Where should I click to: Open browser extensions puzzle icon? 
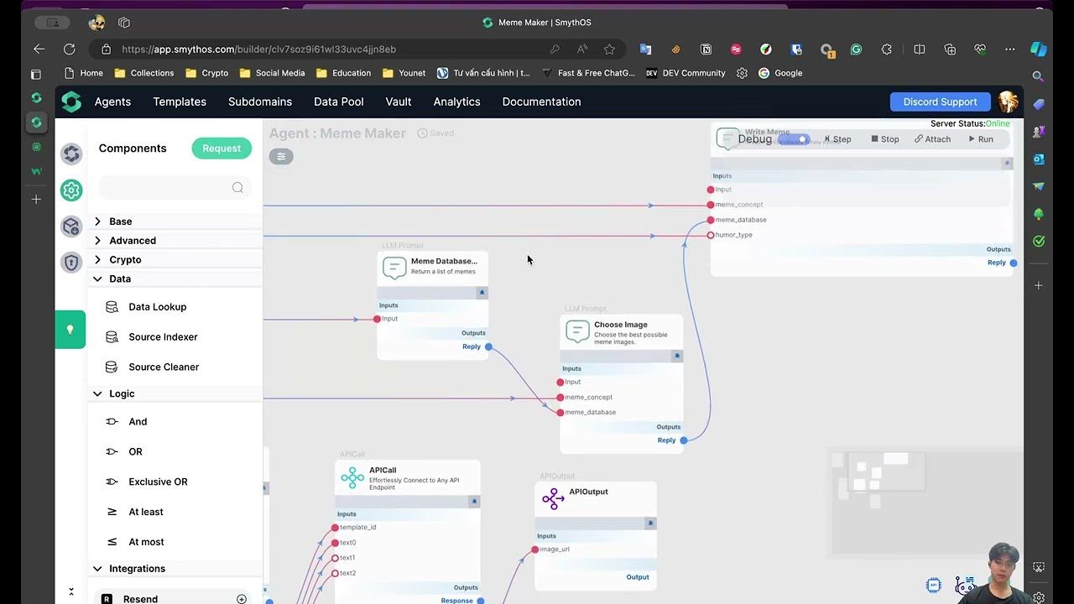click(887, 49)
